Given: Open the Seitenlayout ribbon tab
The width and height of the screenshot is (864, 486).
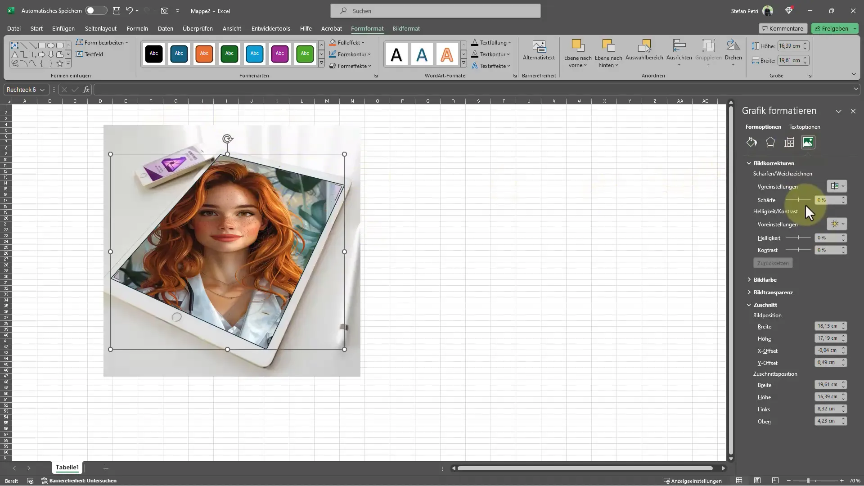Looking at the screenshot, I should pos(101,28).
